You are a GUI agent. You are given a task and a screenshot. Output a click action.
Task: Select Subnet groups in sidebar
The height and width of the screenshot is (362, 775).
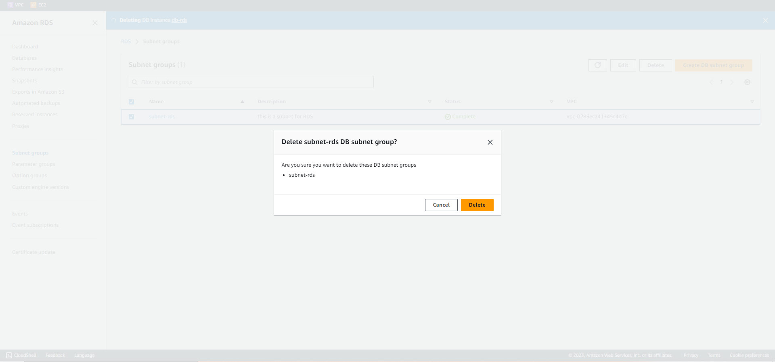coord(30,153)
